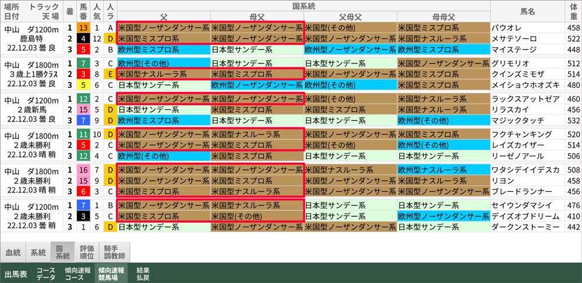Image resolution: width=582 pixels, height=283 pixels.
Task: Click the 父 column header
Action: pyautogui.click(x=164, y=17)
